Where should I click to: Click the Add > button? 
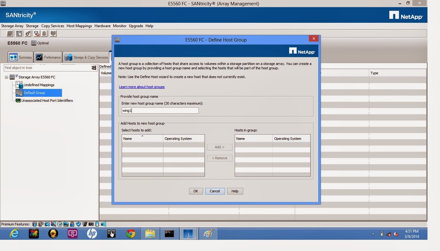click(219, 147)
